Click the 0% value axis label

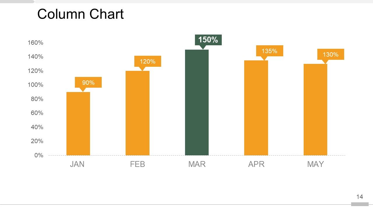(39, 155)
